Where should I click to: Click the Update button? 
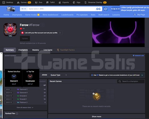click(x=25, y=39)
